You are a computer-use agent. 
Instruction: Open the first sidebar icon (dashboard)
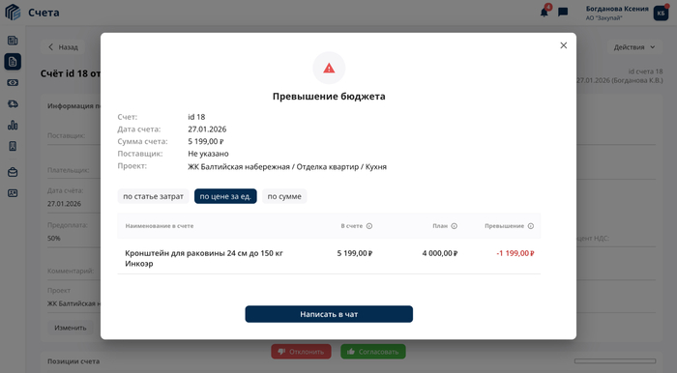13,41
